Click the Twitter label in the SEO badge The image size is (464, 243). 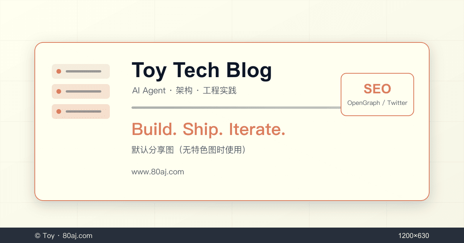(397, 103)
